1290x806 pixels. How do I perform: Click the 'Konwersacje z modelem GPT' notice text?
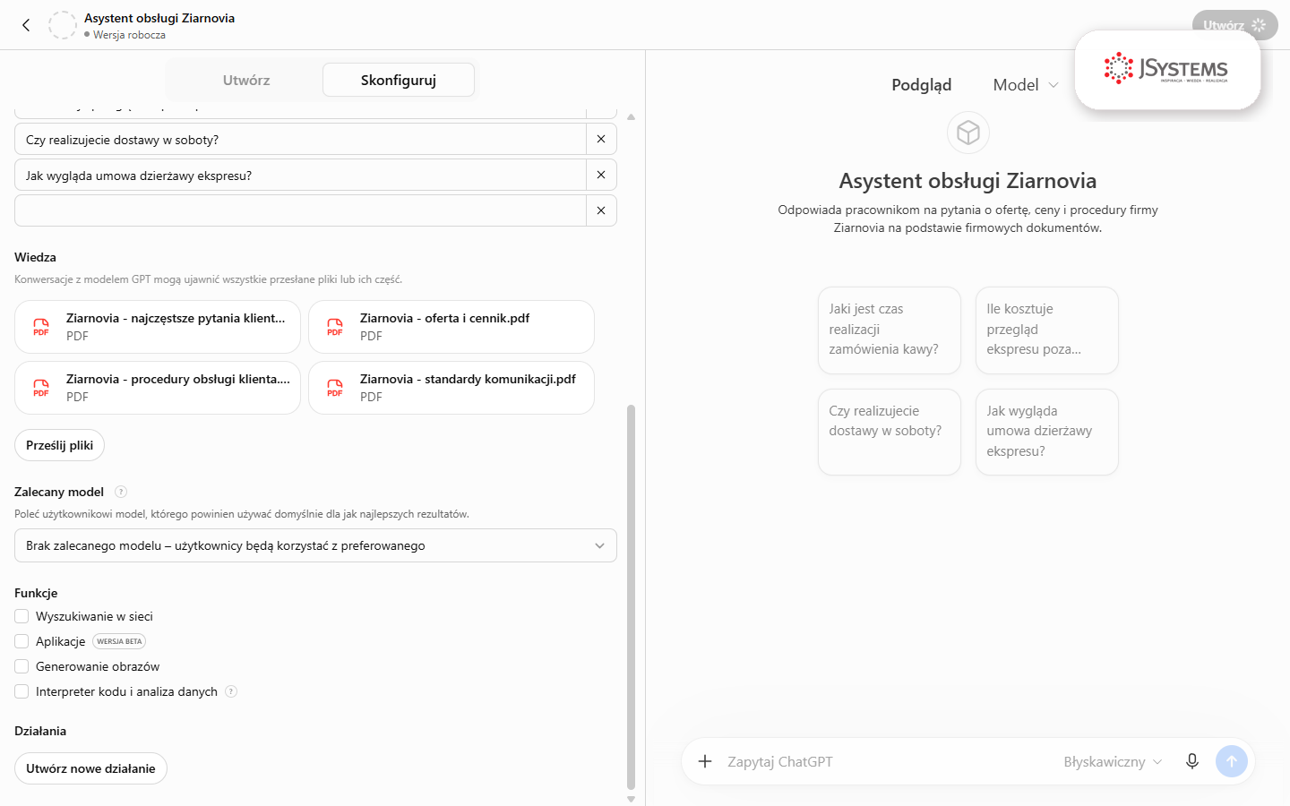point(208,279)
